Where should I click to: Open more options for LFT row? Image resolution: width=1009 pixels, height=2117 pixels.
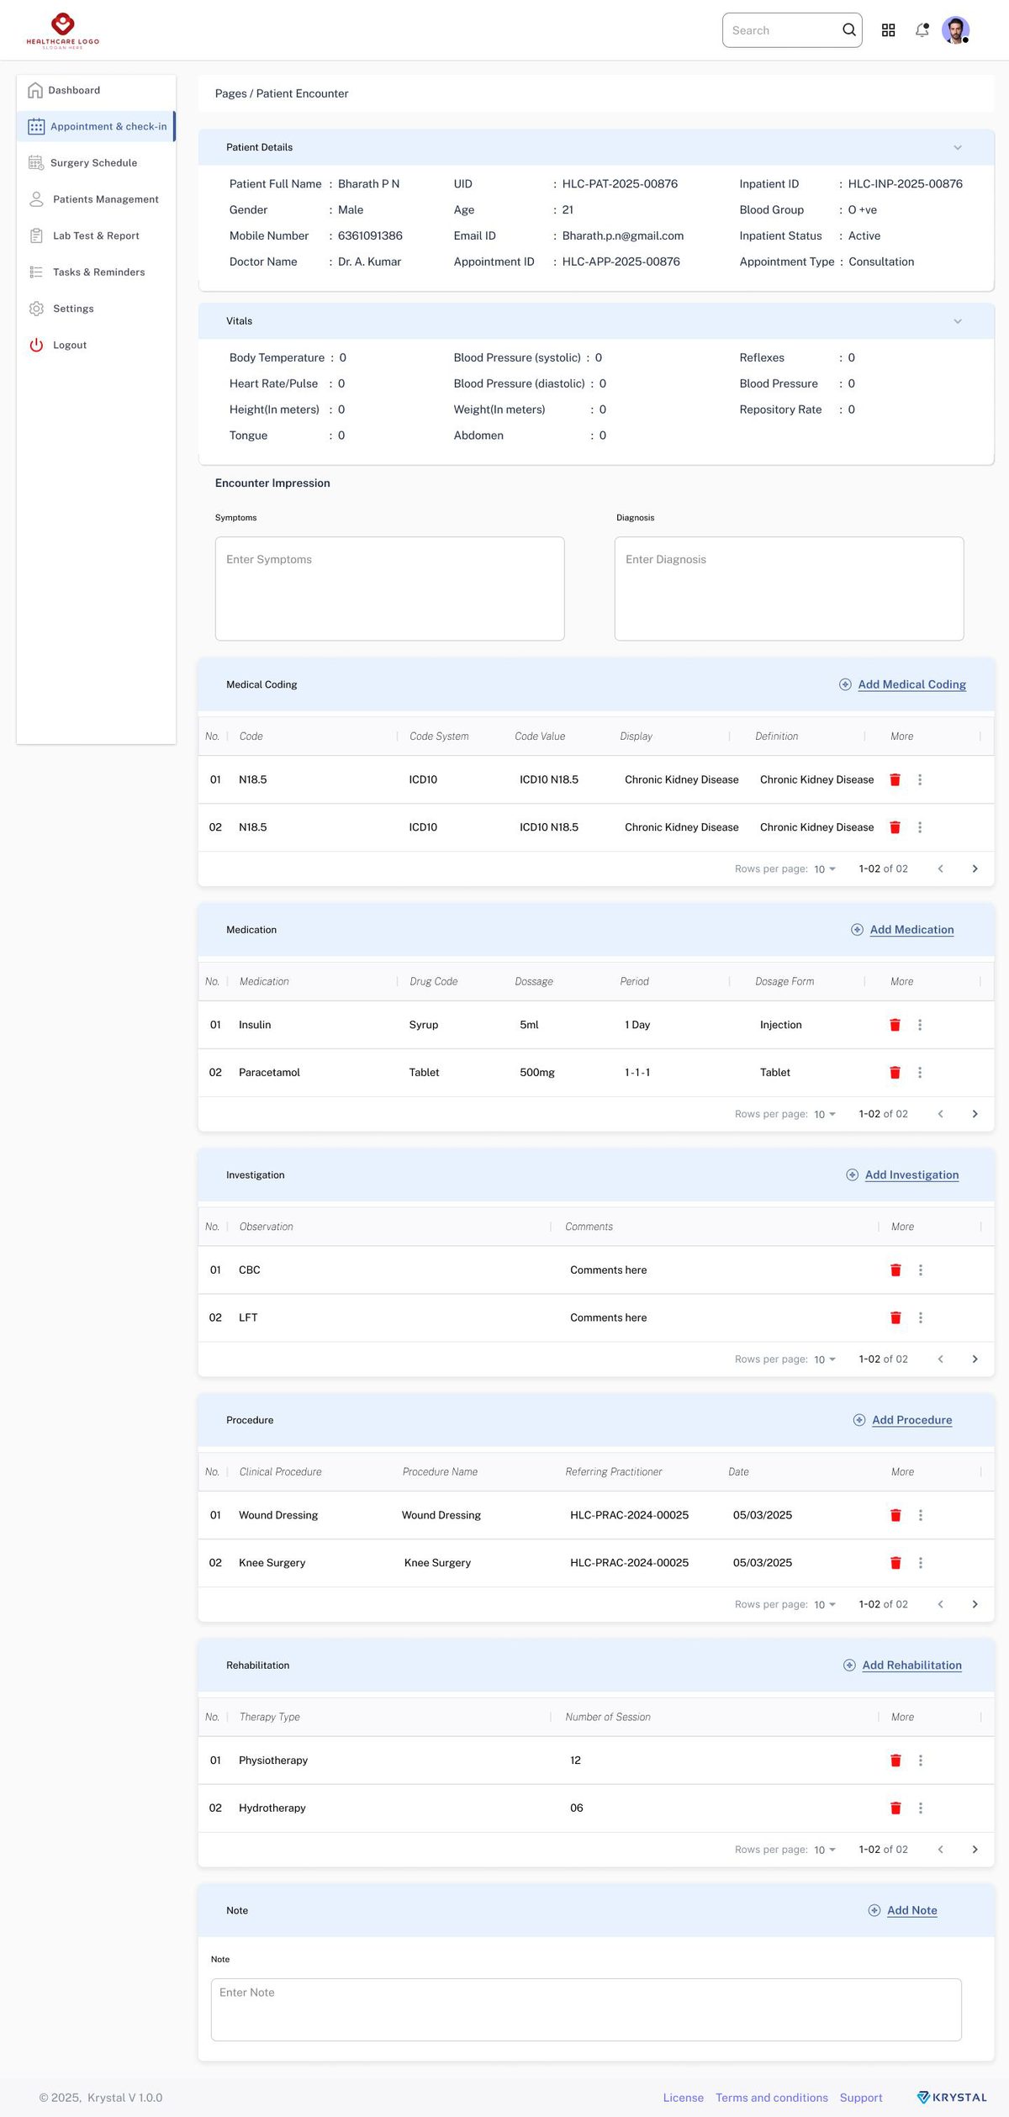click(x=921, y=1318)
